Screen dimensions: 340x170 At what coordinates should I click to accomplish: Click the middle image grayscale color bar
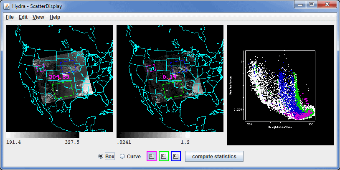click(153, 135)
